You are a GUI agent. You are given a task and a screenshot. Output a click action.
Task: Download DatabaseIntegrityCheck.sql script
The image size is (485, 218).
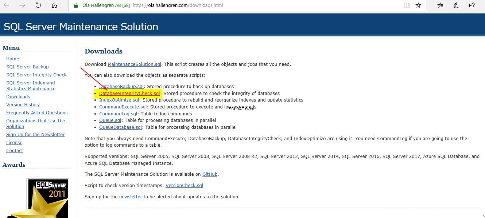click(130, 94)
